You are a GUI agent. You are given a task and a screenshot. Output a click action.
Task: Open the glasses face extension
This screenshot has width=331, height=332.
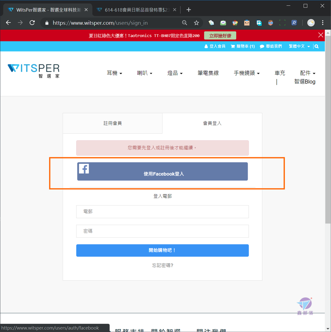tap(270, 23)
